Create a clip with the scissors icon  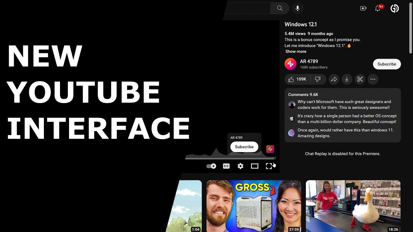(x=360, y=79)
